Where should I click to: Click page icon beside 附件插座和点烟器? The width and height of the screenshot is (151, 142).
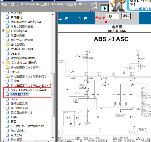(x=7, y=49)
